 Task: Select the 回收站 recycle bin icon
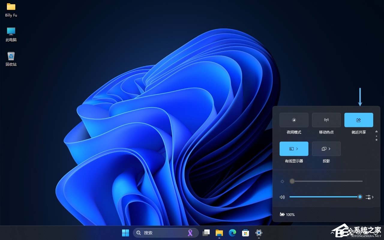point(11,59)
